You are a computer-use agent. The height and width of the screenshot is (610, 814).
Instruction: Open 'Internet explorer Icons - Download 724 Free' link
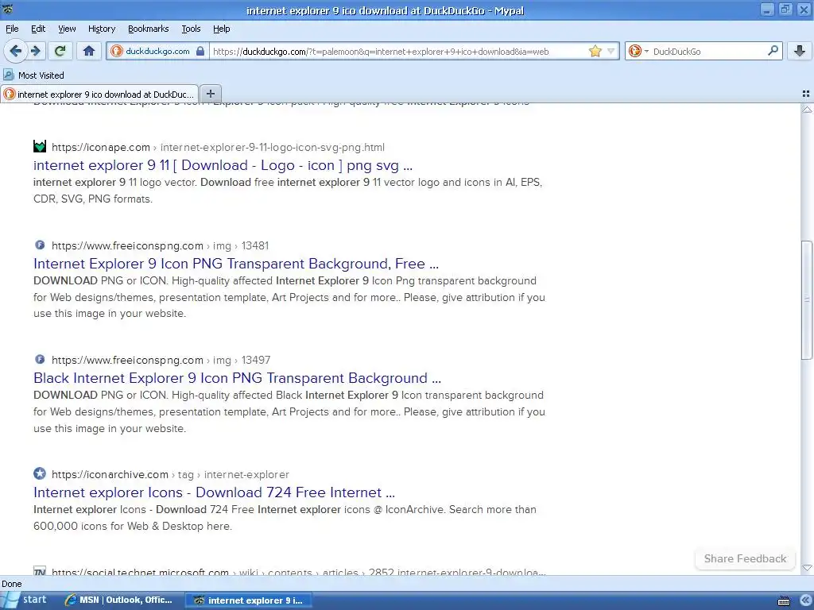click(x=214, y=492)
